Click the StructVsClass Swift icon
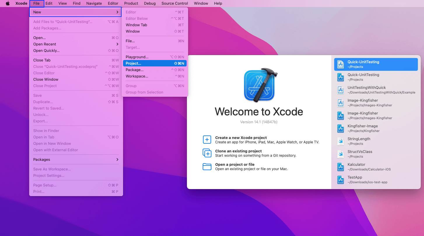The width and height of the screenshot is (424, 236). pyautogui.click(x=341, y=154)
